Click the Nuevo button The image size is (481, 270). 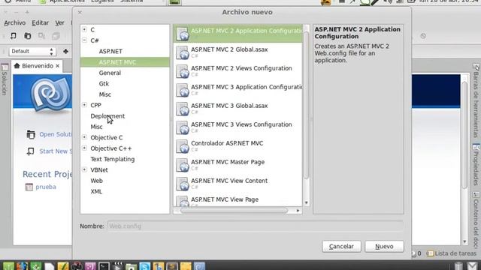point(384,247)
